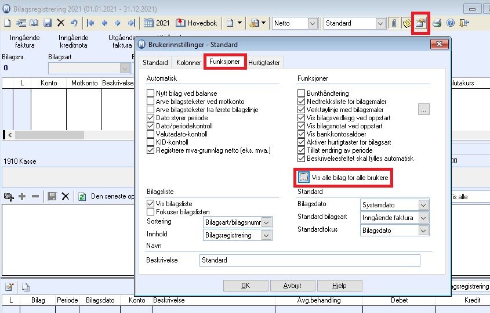Expand the document icon dropdown arrow
Image resolution: width=490 pixels, height=313 pixels.
coord(239,23)
